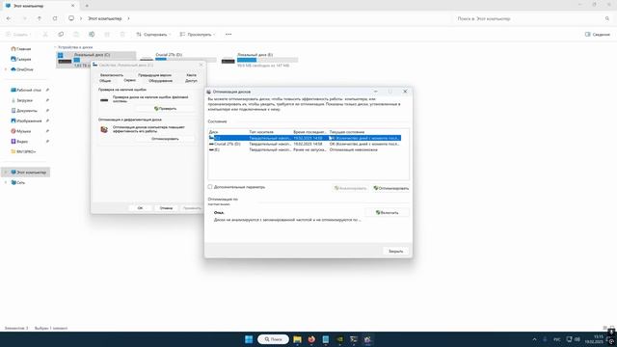This screenshot has height=347, width=617.
Task: Click the copy icon in Explorer toolbar
Action: (61, 35)
